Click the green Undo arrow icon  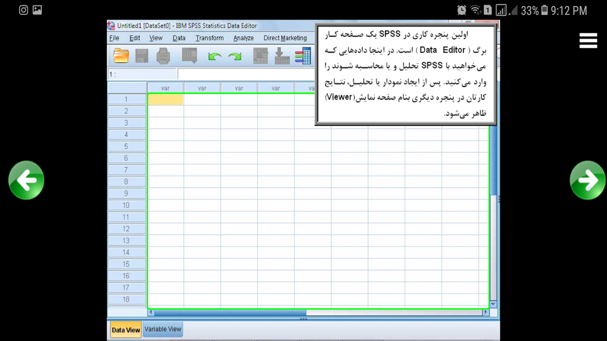215,56
